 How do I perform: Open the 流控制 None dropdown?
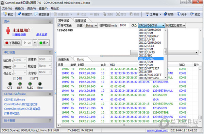(45, 72)
